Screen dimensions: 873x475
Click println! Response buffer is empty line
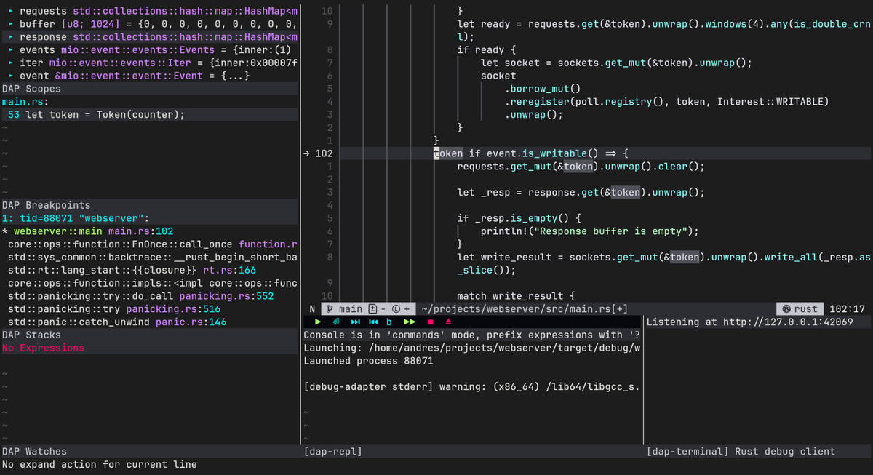(x=590, y=231)
